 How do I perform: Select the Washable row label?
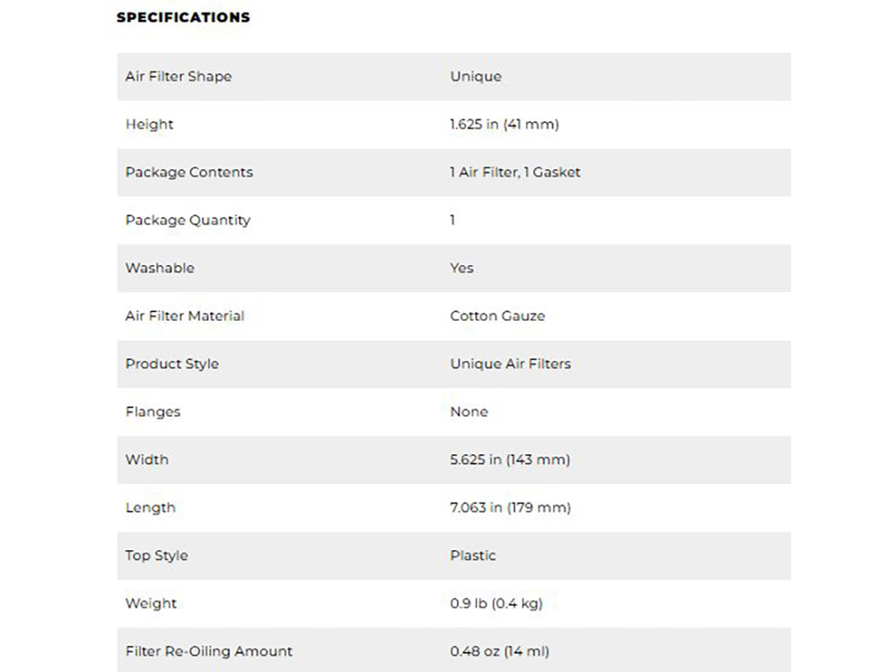tap(159, 268)
